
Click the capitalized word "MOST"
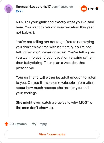[x=84, y=102]
